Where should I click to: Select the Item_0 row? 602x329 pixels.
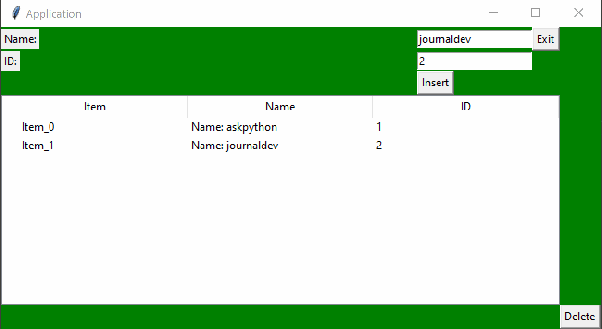point(38,127)
